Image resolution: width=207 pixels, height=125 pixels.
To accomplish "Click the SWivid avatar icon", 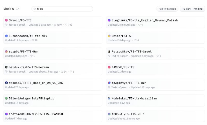I will pos(6,20).
